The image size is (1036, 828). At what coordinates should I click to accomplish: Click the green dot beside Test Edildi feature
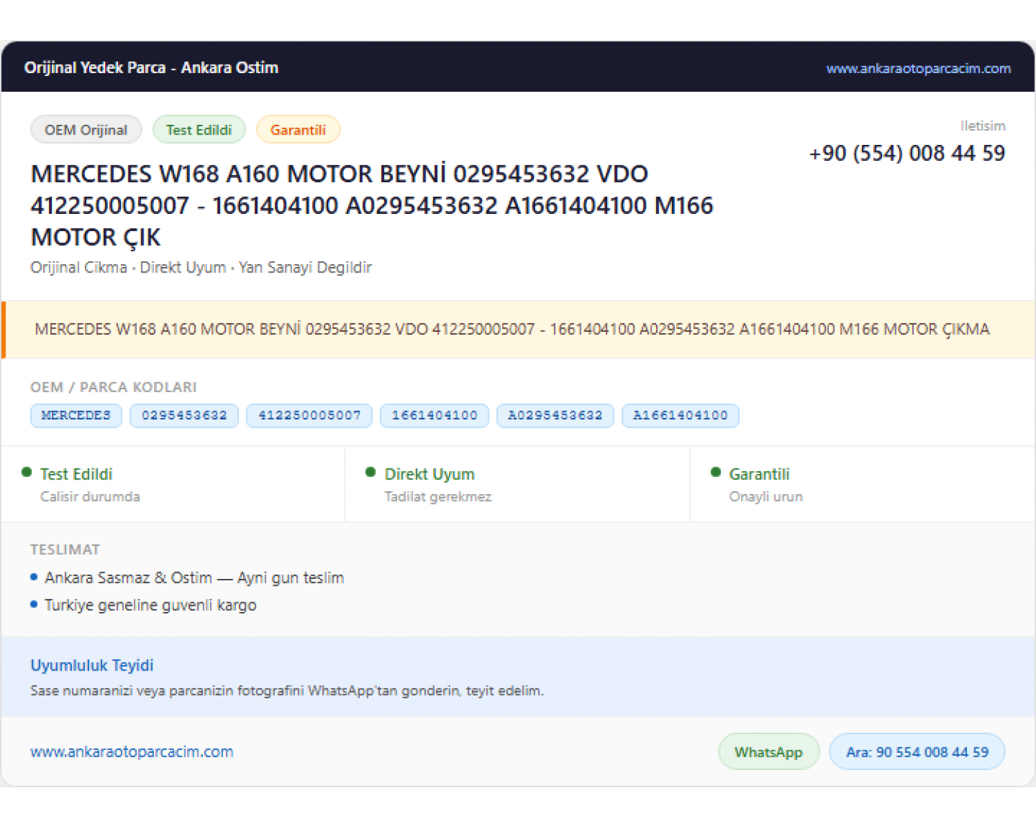coord(27,473)
